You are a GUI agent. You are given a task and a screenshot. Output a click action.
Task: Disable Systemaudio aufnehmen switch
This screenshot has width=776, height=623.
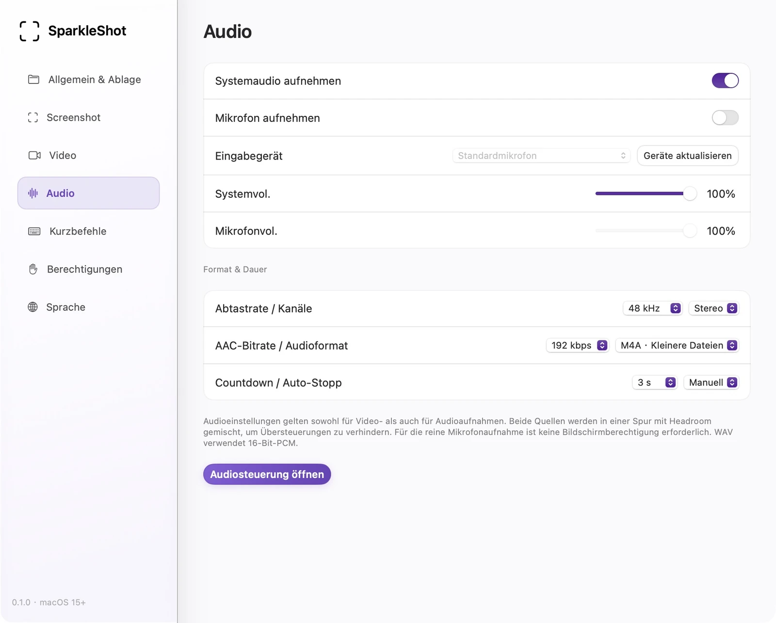[x=725, y=80]
